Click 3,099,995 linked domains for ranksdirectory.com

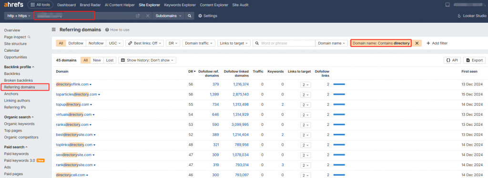pyautogui.click(x=241, y=125)
